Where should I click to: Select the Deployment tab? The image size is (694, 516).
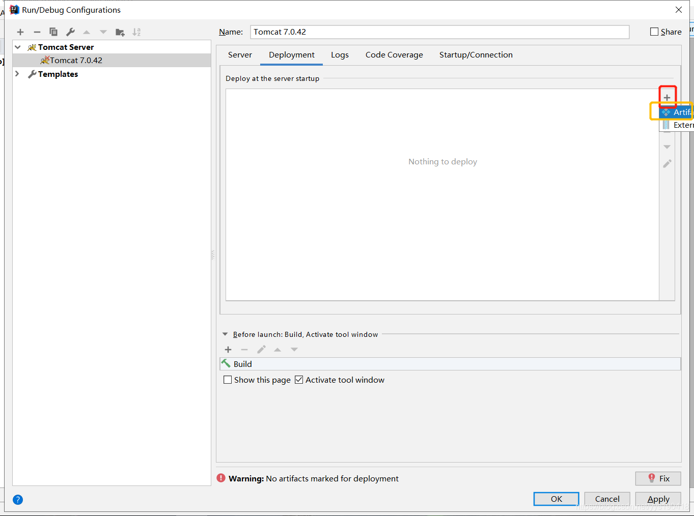292,55
